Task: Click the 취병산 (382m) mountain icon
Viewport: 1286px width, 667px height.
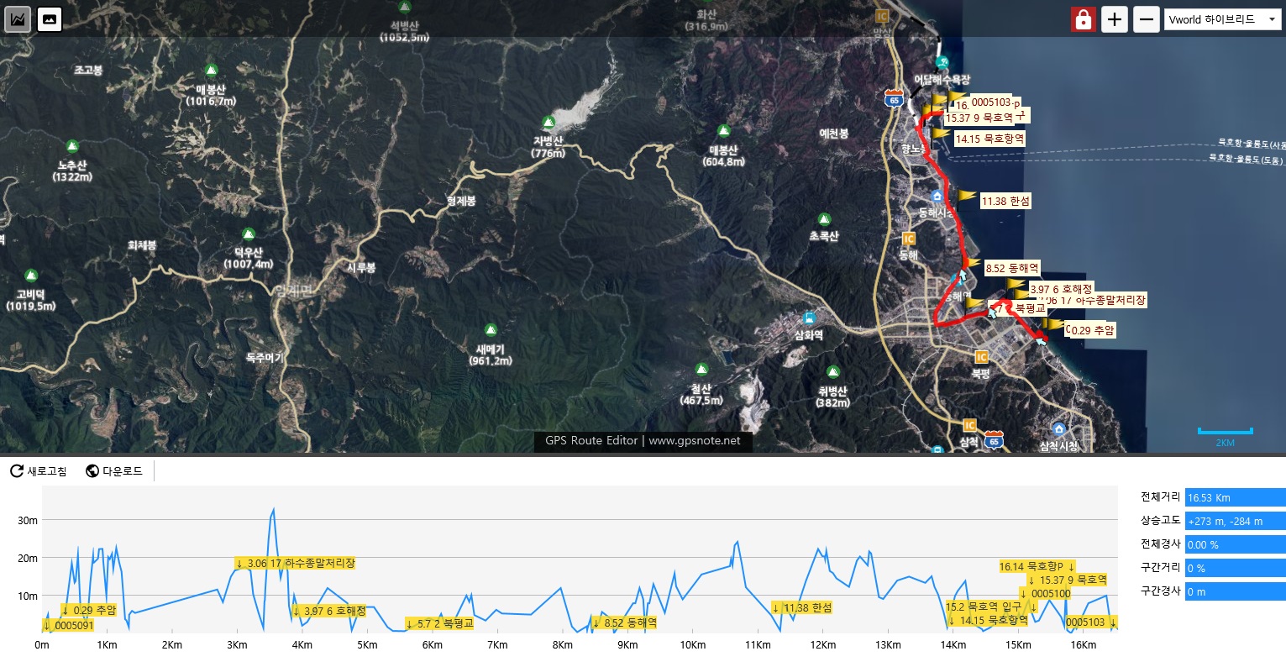Action: coord(833,372)
